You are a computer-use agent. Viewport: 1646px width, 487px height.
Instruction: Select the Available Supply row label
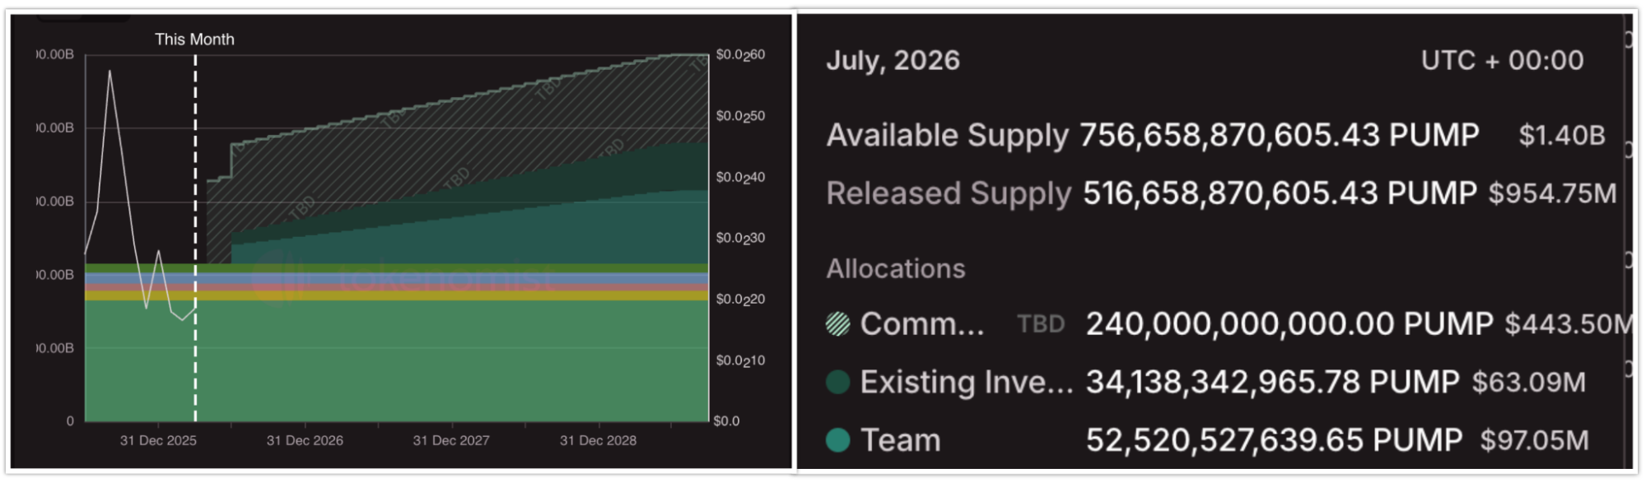pyautogui.click(x=947, y=135)
